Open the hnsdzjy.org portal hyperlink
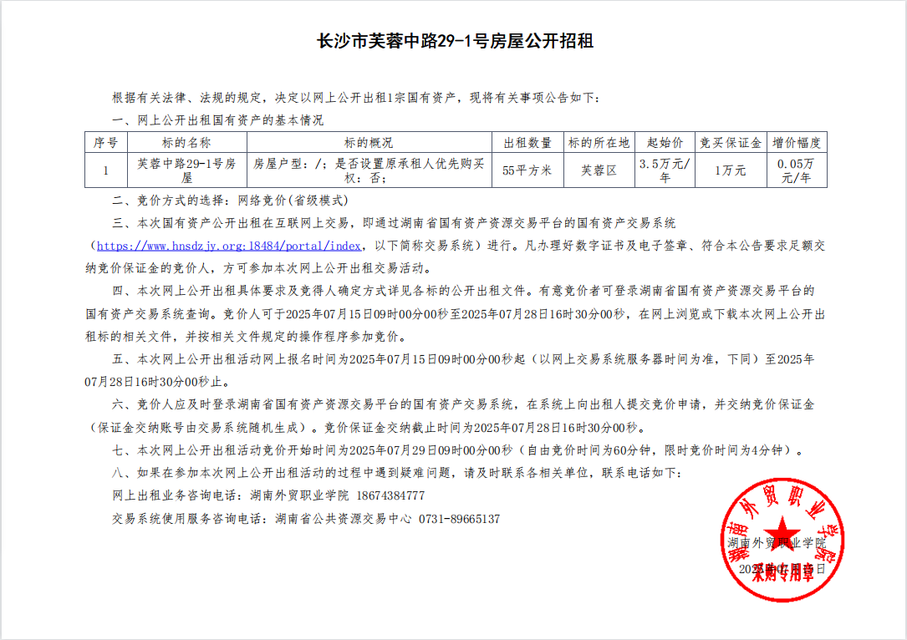The width and height of the screenshot is (907, 640). point(229,246)
